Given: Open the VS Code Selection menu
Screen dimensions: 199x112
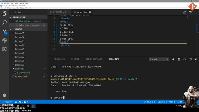Looking at the screenshot, I should point(10,8).
